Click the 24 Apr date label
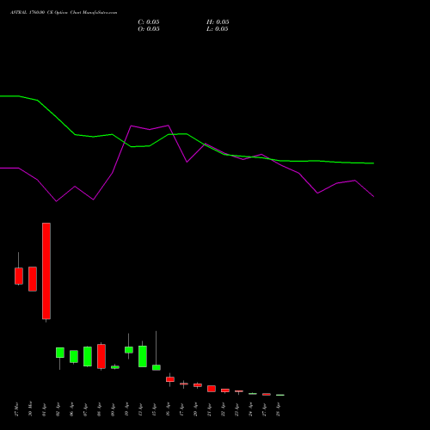This screenshot has height=430, width=430. [x=250, y=409]
